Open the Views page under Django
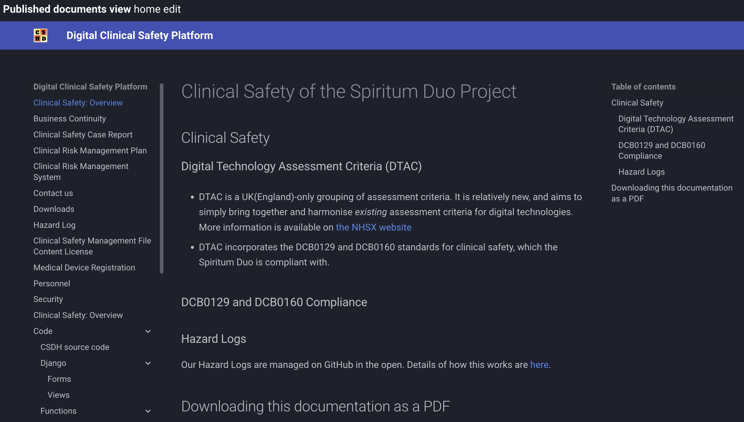This screenshot has height=422, width=744. (58, 395)
